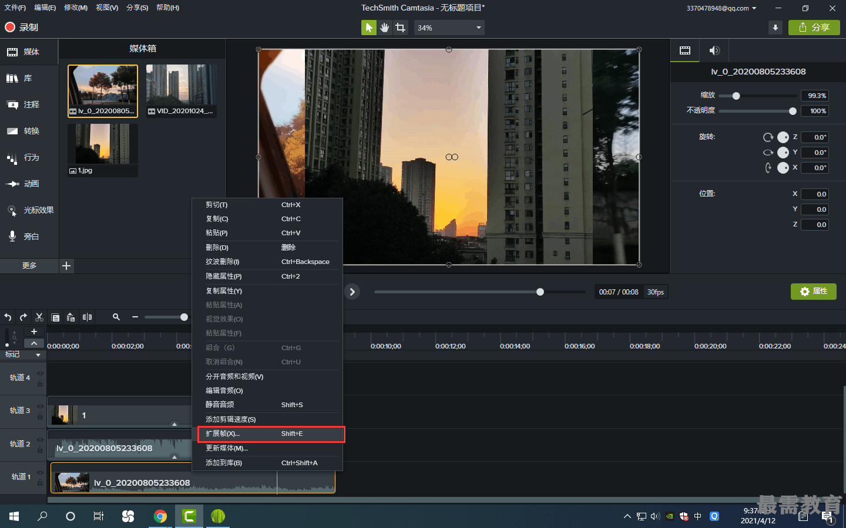Open the 注释 Annotations tab
The width and height of the screenshot is (846, 528).
pos(29,104)
